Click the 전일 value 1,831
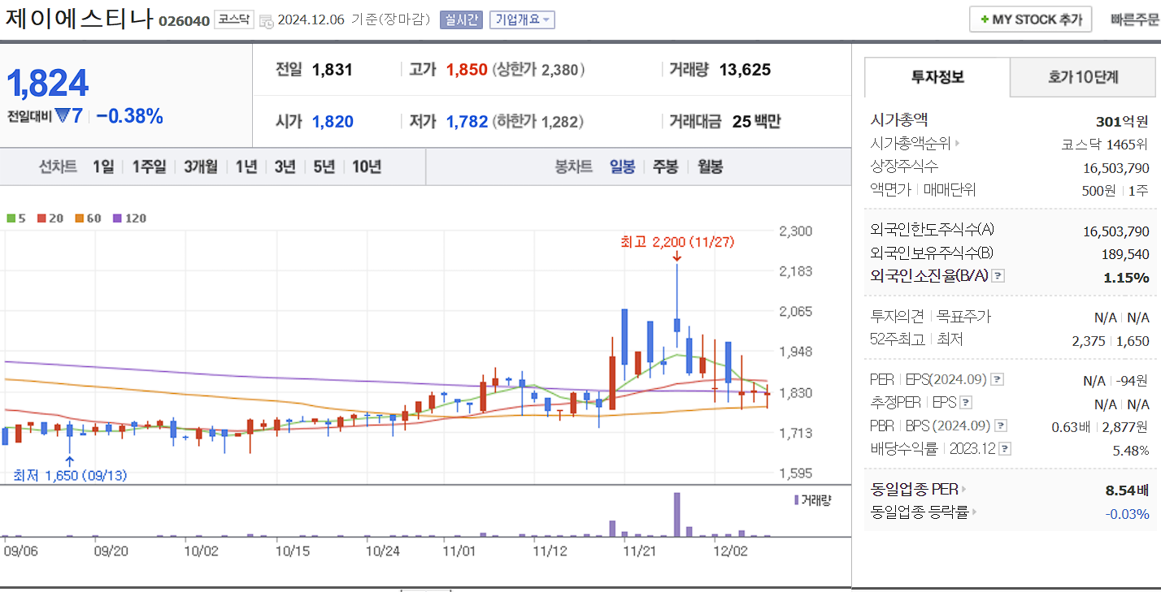Screen dimensions: 1161x592 point(333,70)
